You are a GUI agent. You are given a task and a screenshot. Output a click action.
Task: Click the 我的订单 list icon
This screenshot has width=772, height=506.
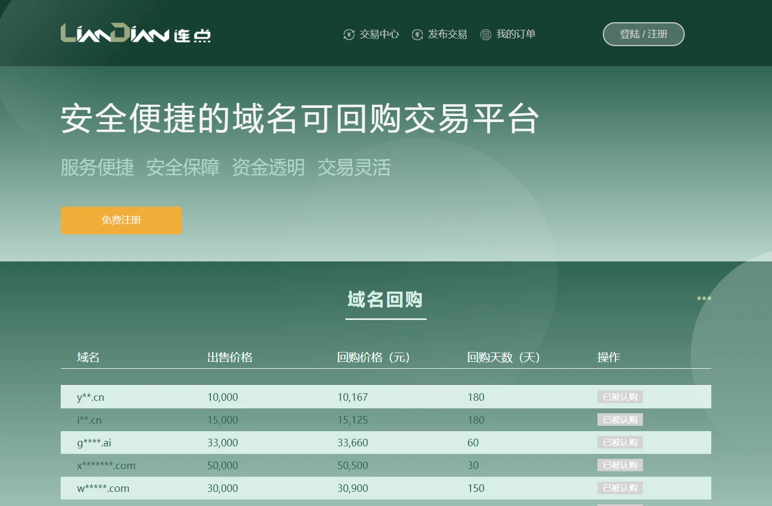486,35
